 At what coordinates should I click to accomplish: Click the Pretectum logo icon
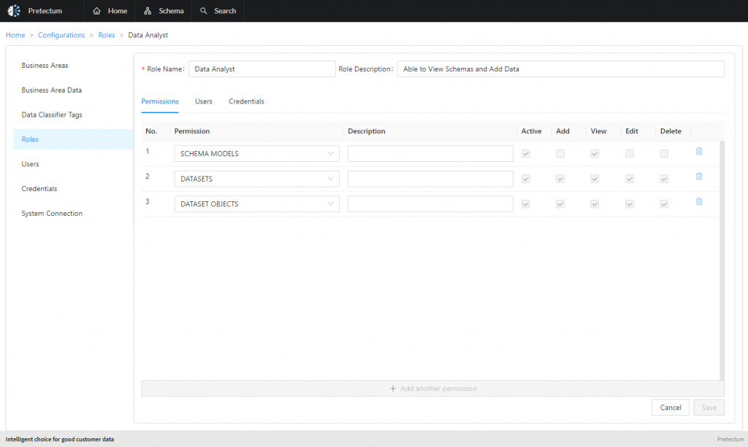pyautogui.click(x=14, y=10)
